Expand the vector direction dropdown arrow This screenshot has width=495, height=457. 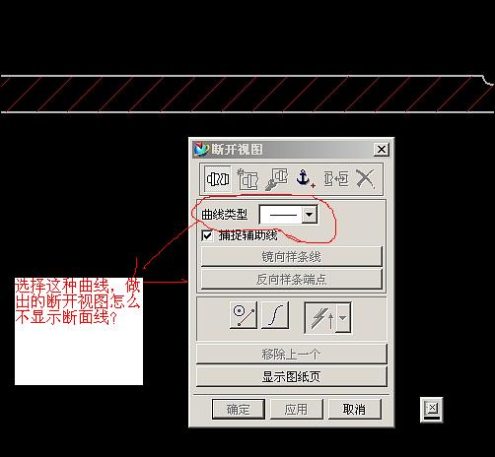tap(343, 318)
